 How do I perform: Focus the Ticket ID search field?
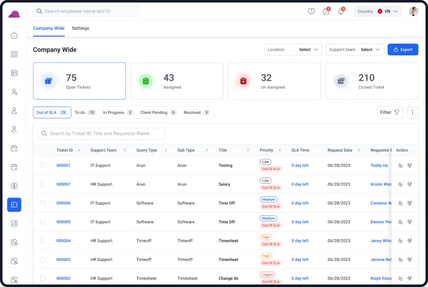click(101, 134)
